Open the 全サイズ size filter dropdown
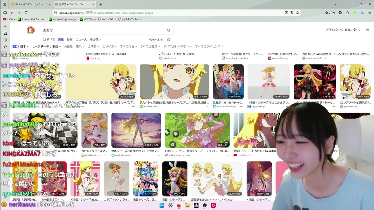 [x=110, y=46]
